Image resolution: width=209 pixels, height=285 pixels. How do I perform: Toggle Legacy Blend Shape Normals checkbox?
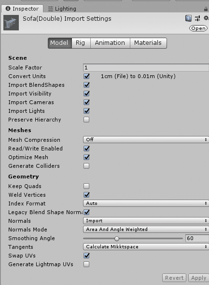(x=86, y=212)
